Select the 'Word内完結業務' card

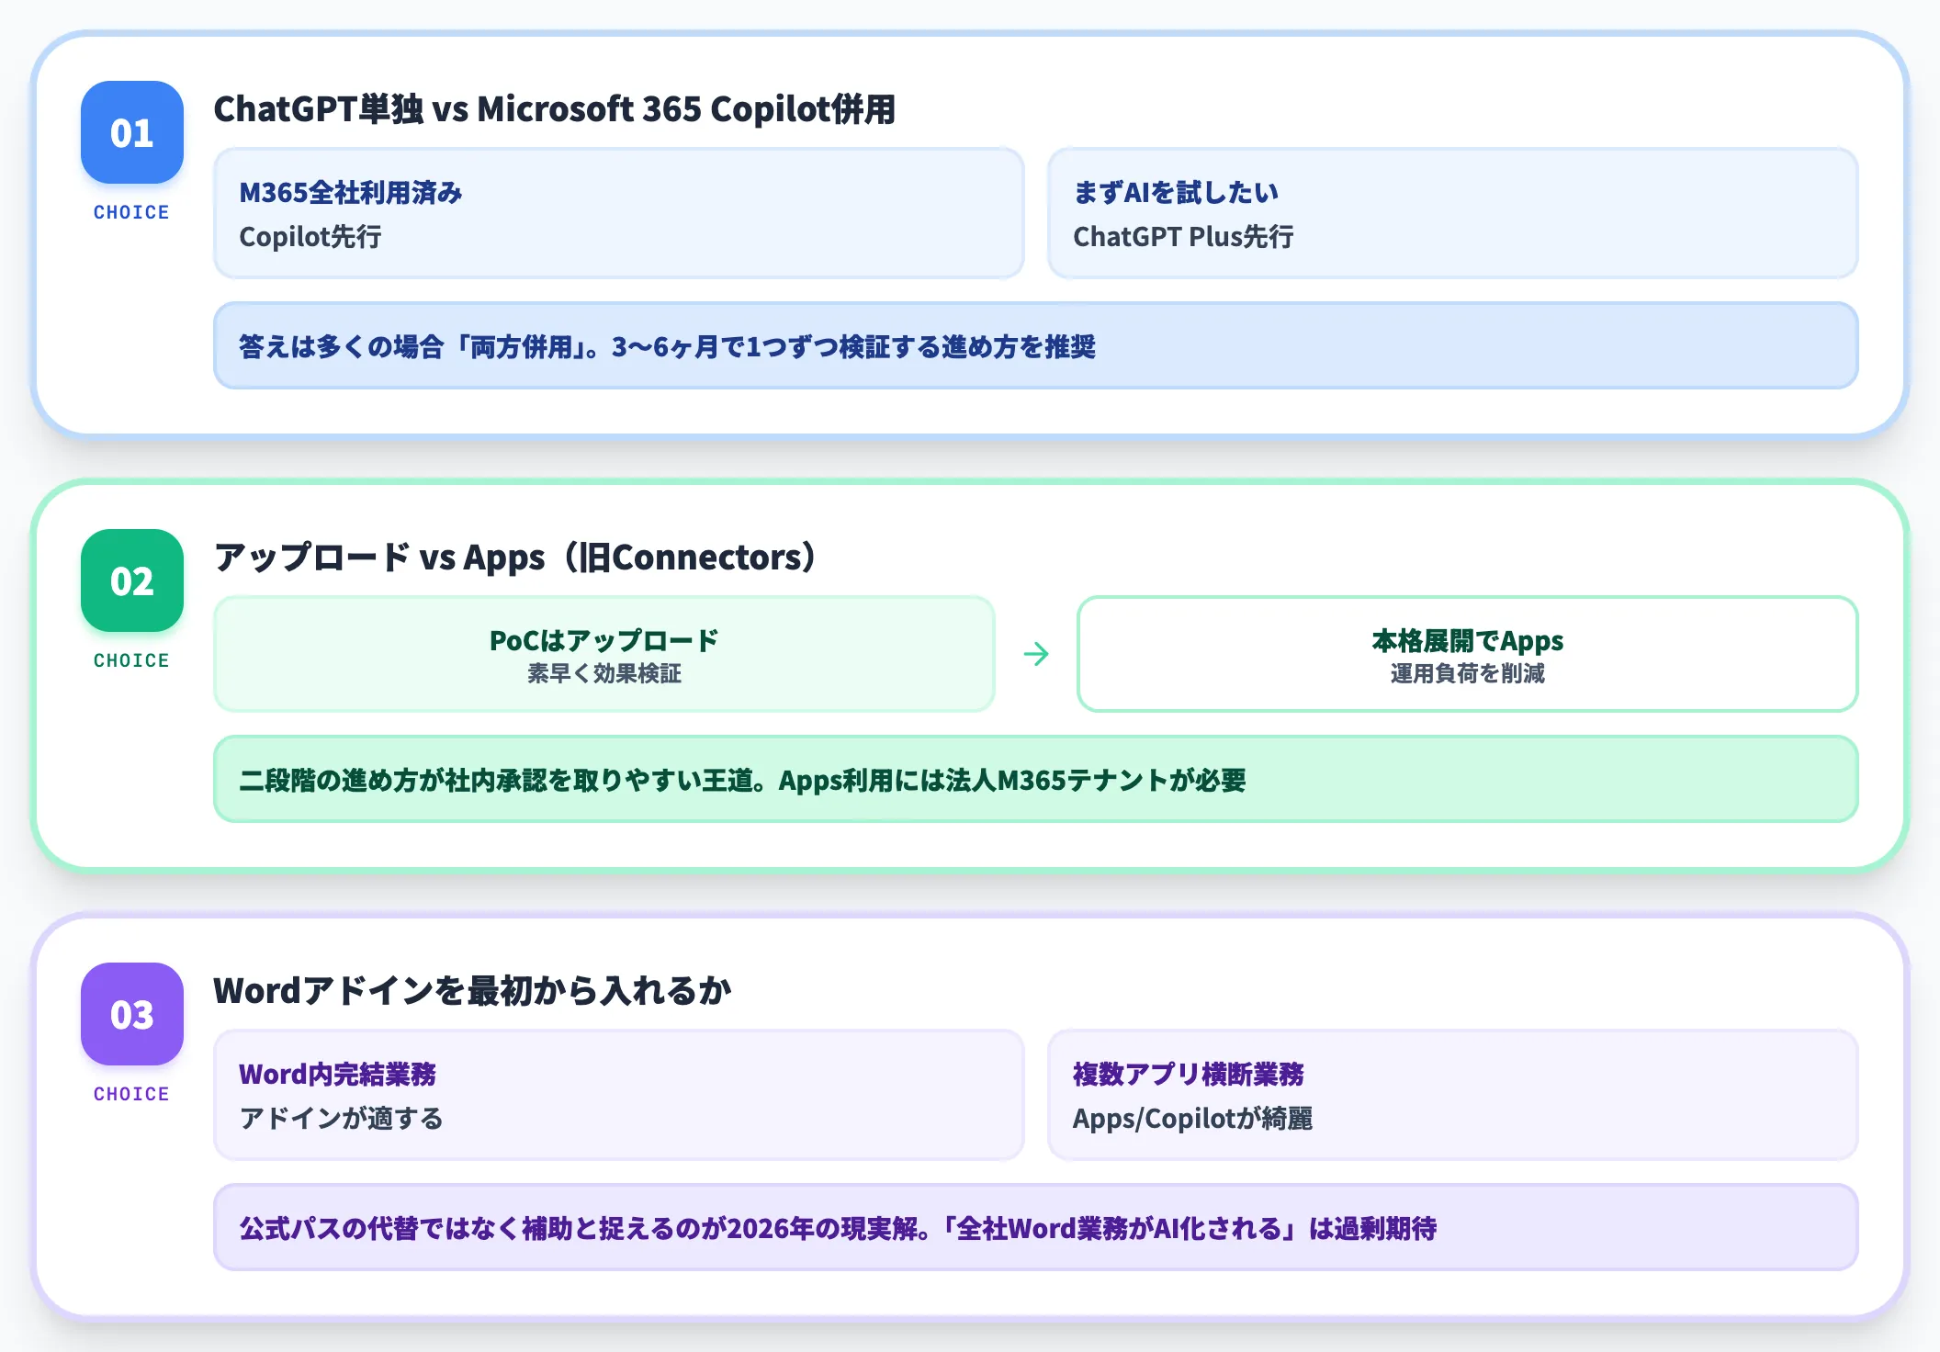(x=619, y=1095)
